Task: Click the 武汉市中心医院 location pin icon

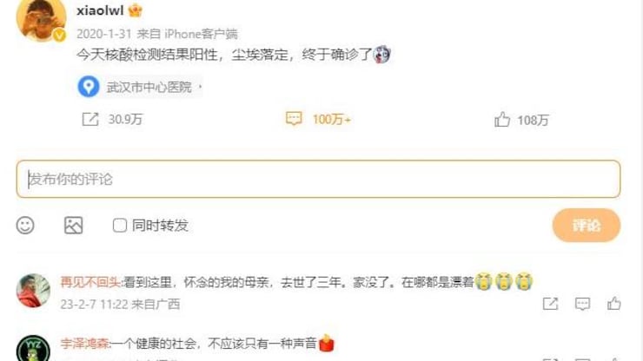Action: (88, 87)
